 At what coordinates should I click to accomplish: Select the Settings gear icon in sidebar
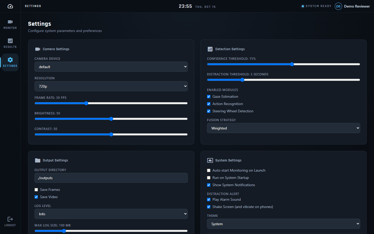point(10,60)
